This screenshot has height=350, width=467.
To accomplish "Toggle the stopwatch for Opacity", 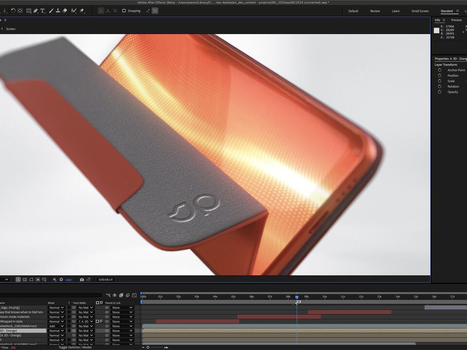I will pos(440,91).
